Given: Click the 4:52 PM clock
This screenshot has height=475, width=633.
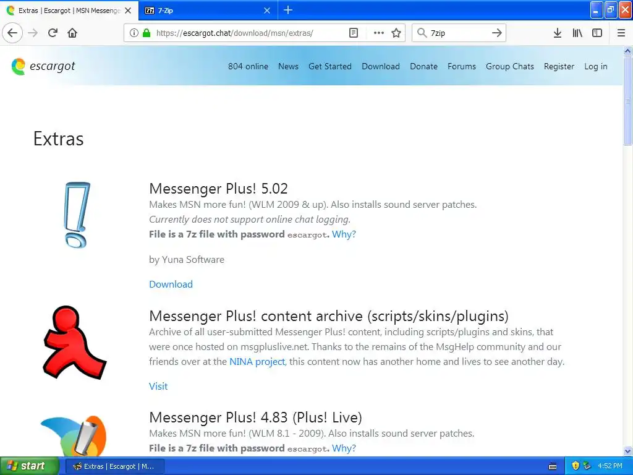Looking at the screenshot, I should (x=610, y=466).
